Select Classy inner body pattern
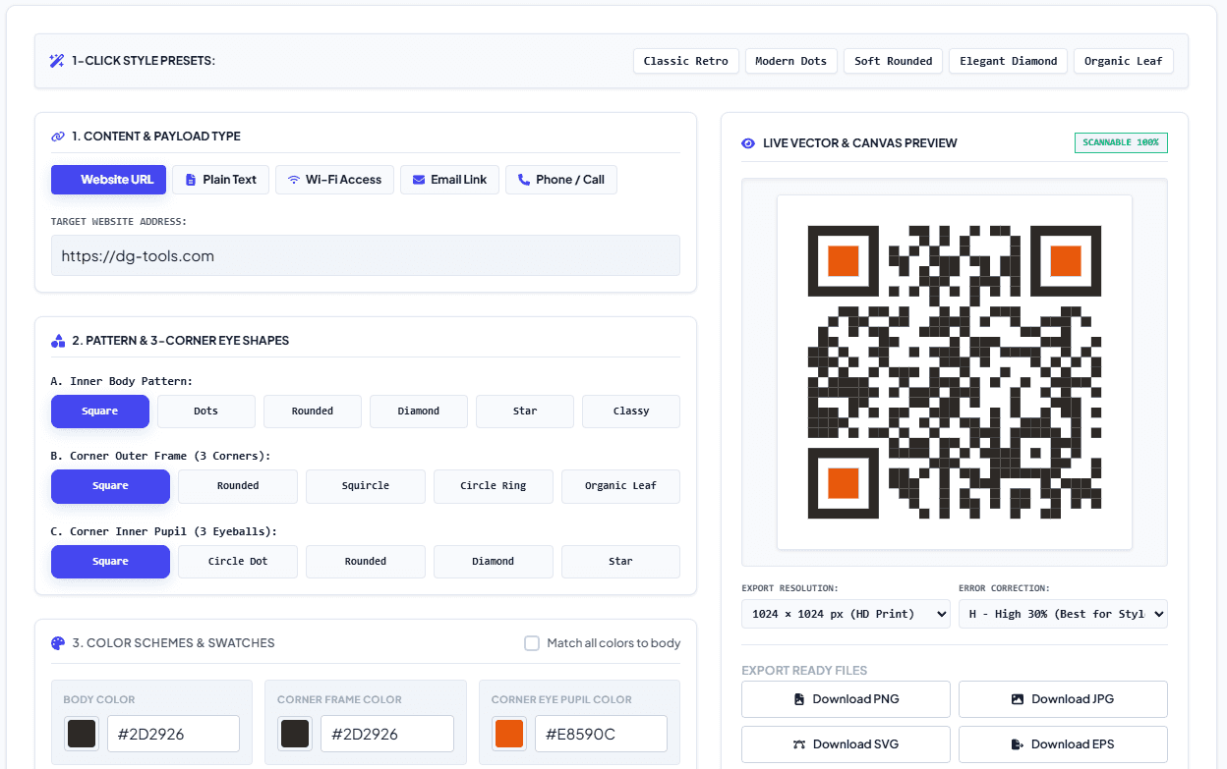 [631, 412]
